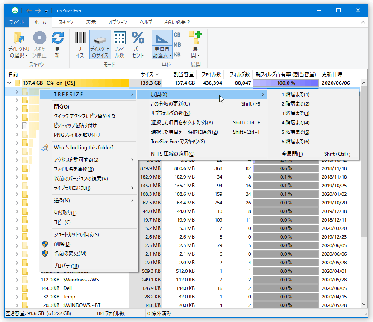
Task: Choose TreeSize Free でスキャン(S)
Action: click(x=202, y=142)
